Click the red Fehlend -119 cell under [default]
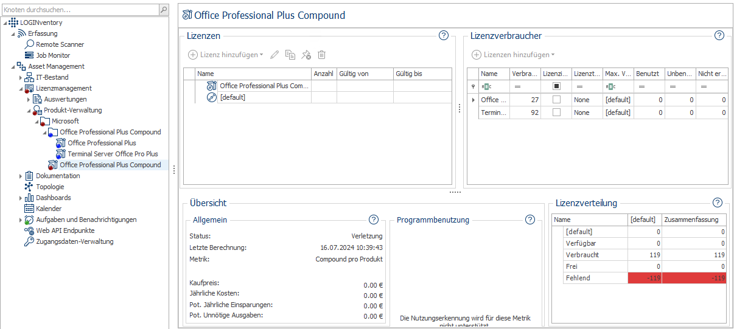 (x=645, y=278)
